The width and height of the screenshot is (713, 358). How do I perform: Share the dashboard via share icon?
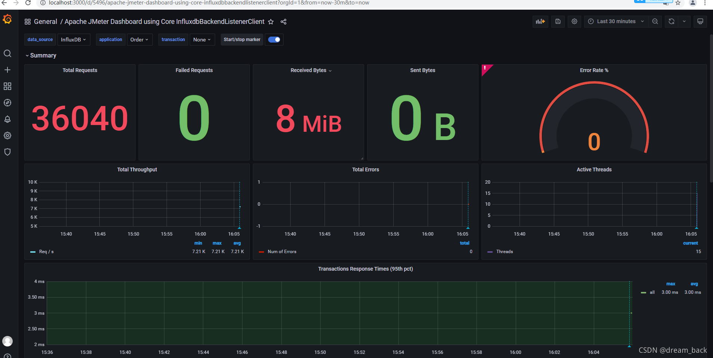pyautogui.click(x=283, y=22)
